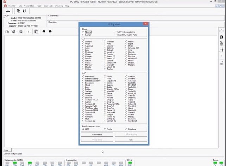Open the Tools menu
The width and height of the screenshot is (226, 166).
tap(39, 6)
